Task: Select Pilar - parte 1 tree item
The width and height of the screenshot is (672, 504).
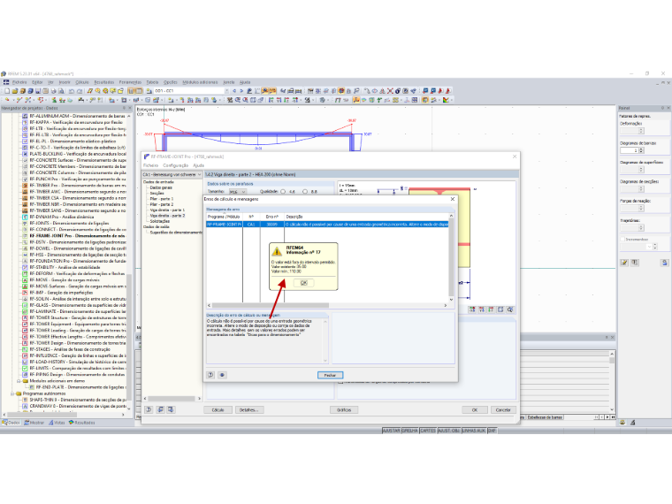Action: [x=161, y=199]
